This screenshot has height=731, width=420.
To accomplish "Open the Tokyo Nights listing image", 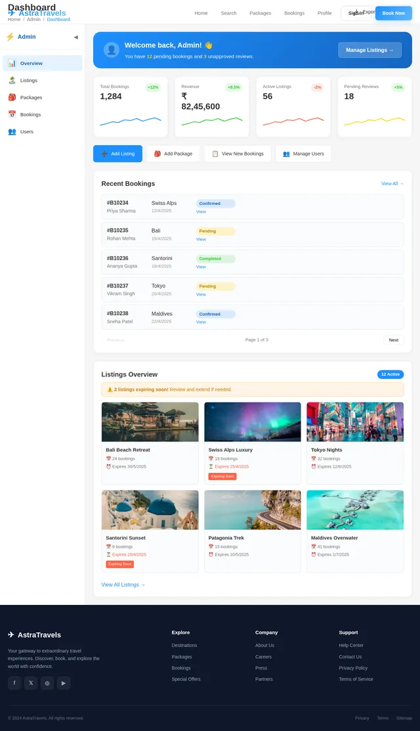I will click(x=355, y=422).
